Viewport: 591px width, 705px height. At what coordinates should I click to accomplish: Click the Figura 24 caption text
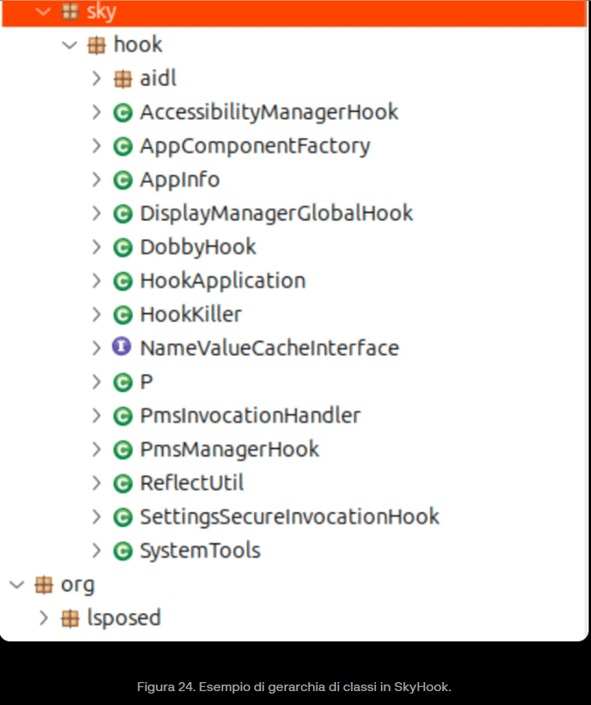coord(294,686)
